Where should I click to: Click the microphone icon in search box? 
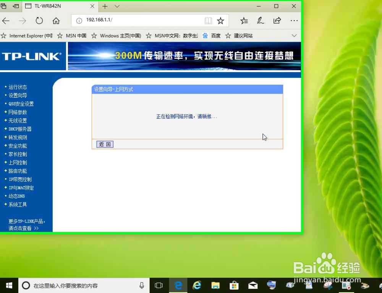click(x=142, y=285)
